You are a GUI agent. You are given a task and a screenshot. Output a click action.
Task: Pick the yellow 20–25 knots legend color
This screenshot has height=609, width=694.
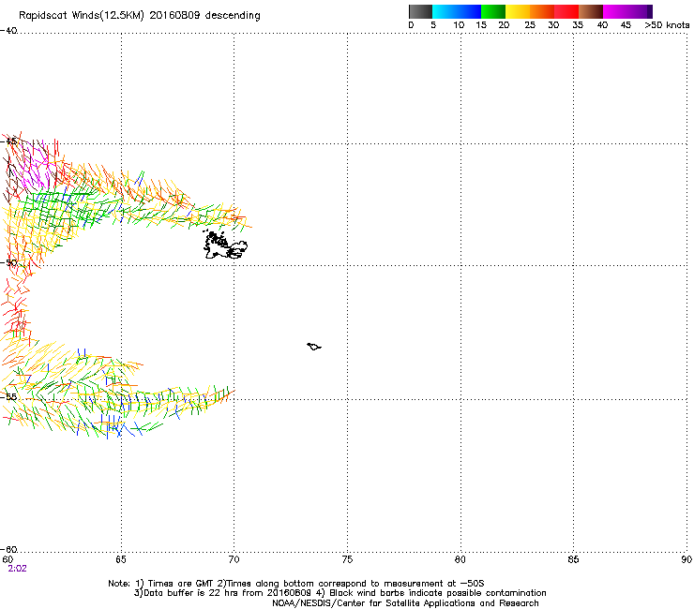[518, 11]
